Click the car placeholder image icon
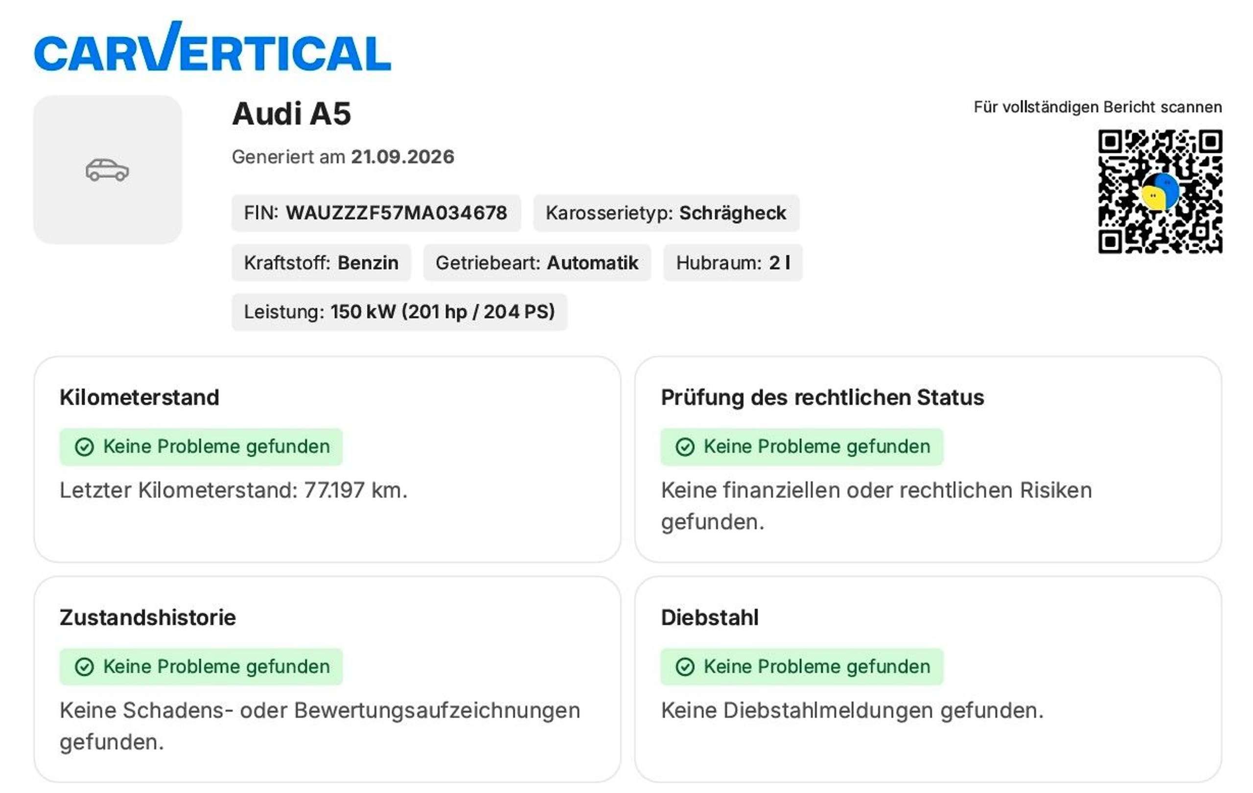This screenshot has width=1253, height=793. pos(107,170)
